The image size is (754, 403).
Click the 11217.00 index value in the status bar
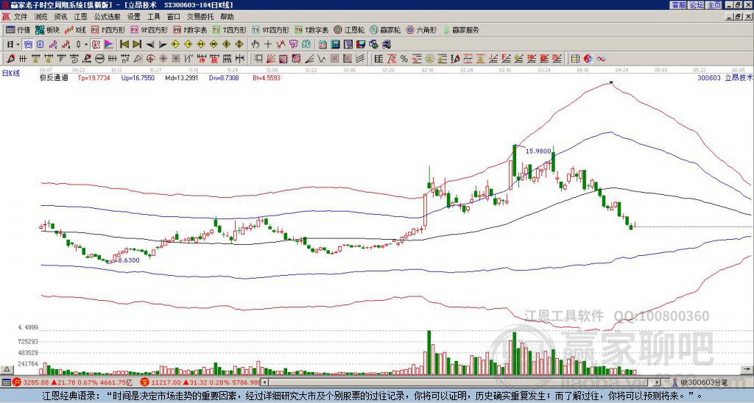coord(166,382)
